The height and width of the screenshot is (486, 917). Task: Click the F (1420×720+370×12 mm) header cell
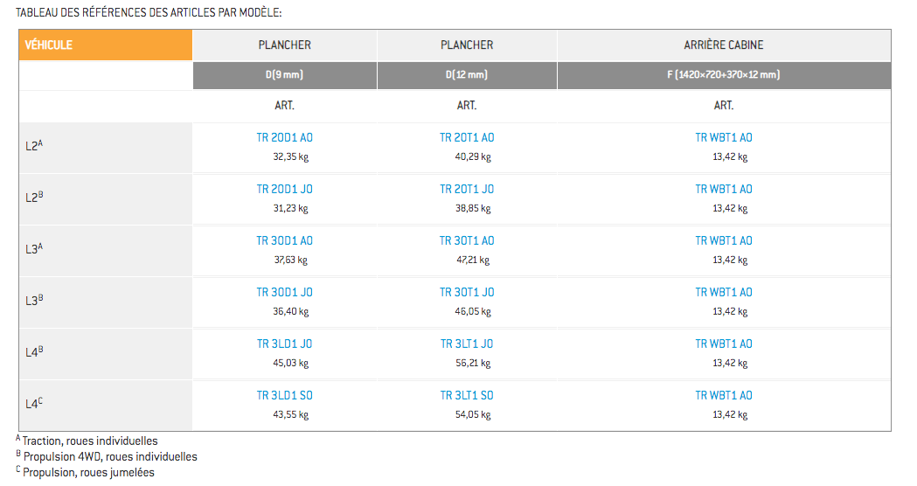[x=724, y=75]
